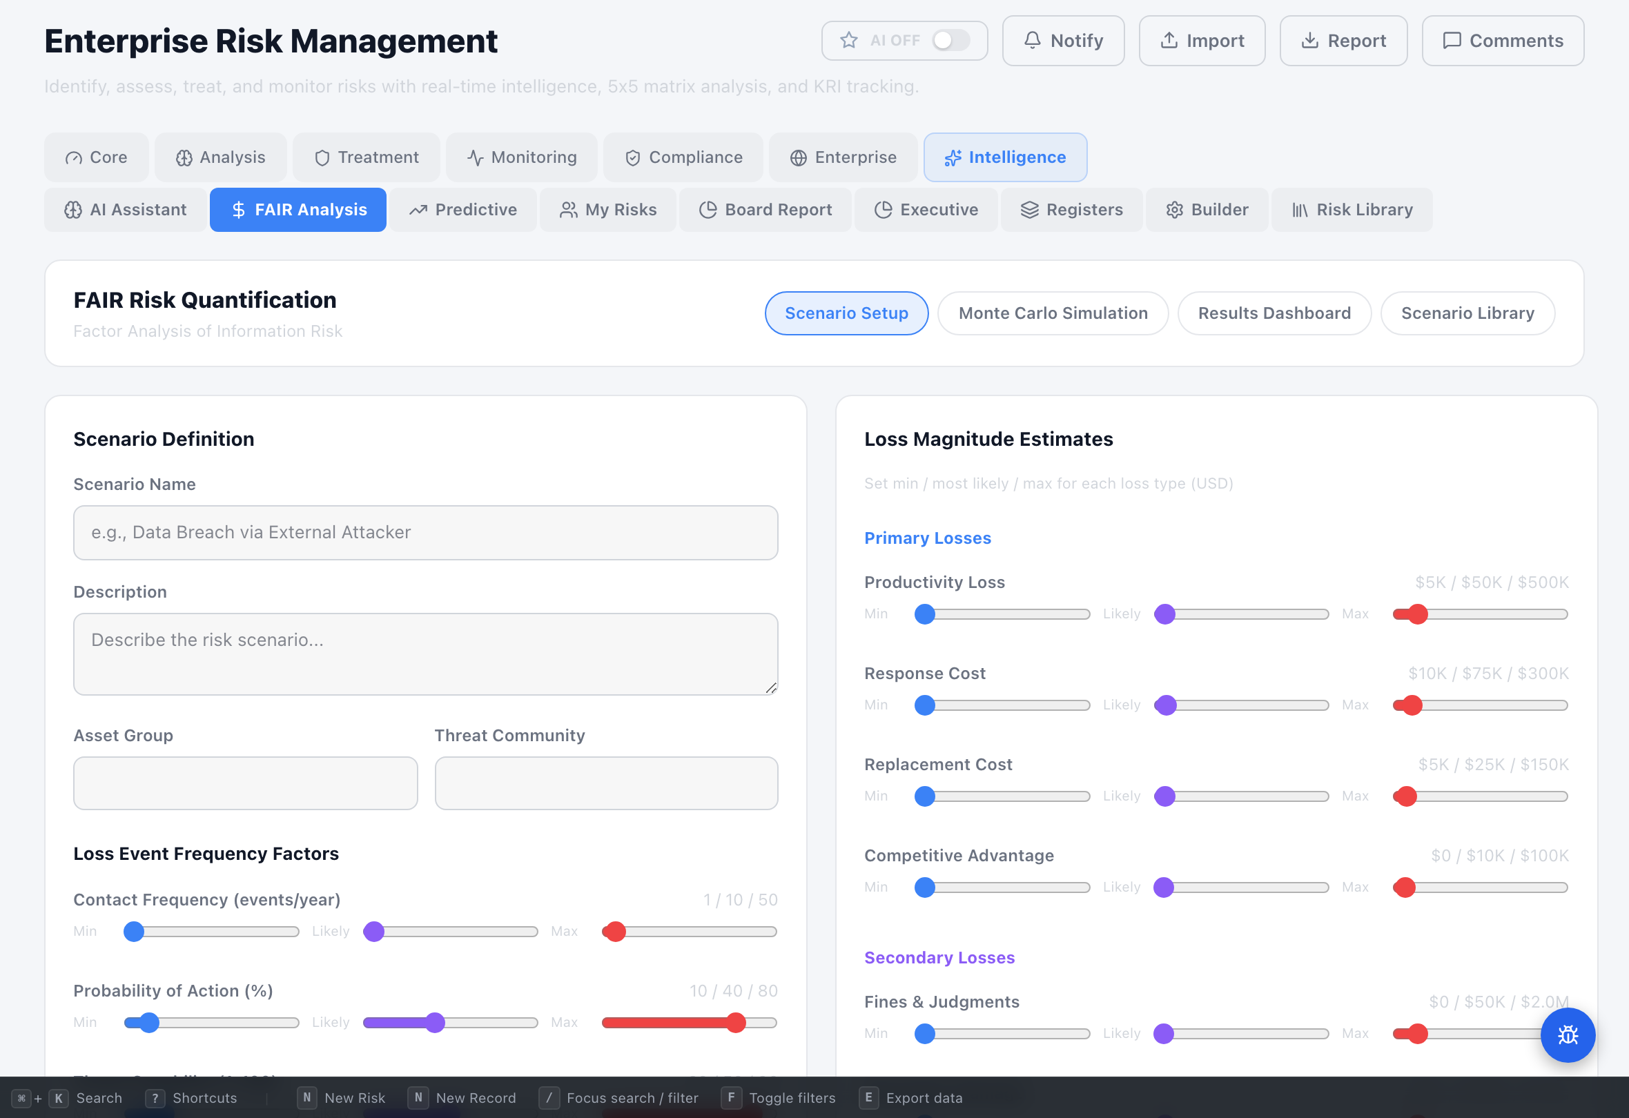This screenshot has height=1118, width=1629.
Task: Click the floating bug icon bottom right
Action: point(1568,1035)
